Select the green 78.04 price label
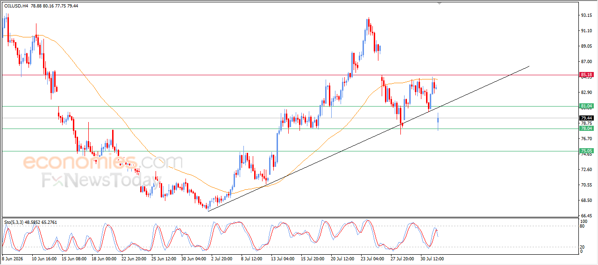 pyautogui.click(x=586, y=128)
